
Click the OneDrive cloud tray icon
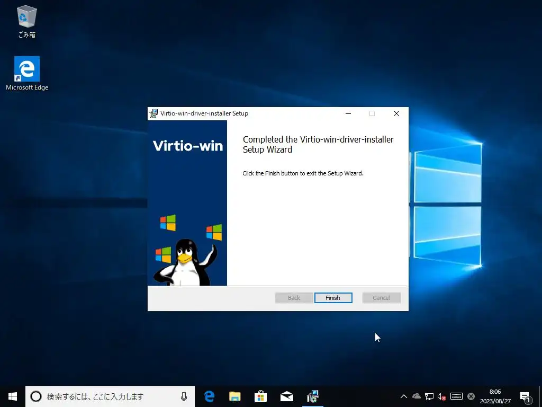(416, 396)
